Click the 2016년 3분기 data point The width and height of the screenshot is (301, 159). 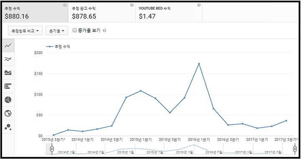click(228, 125)
